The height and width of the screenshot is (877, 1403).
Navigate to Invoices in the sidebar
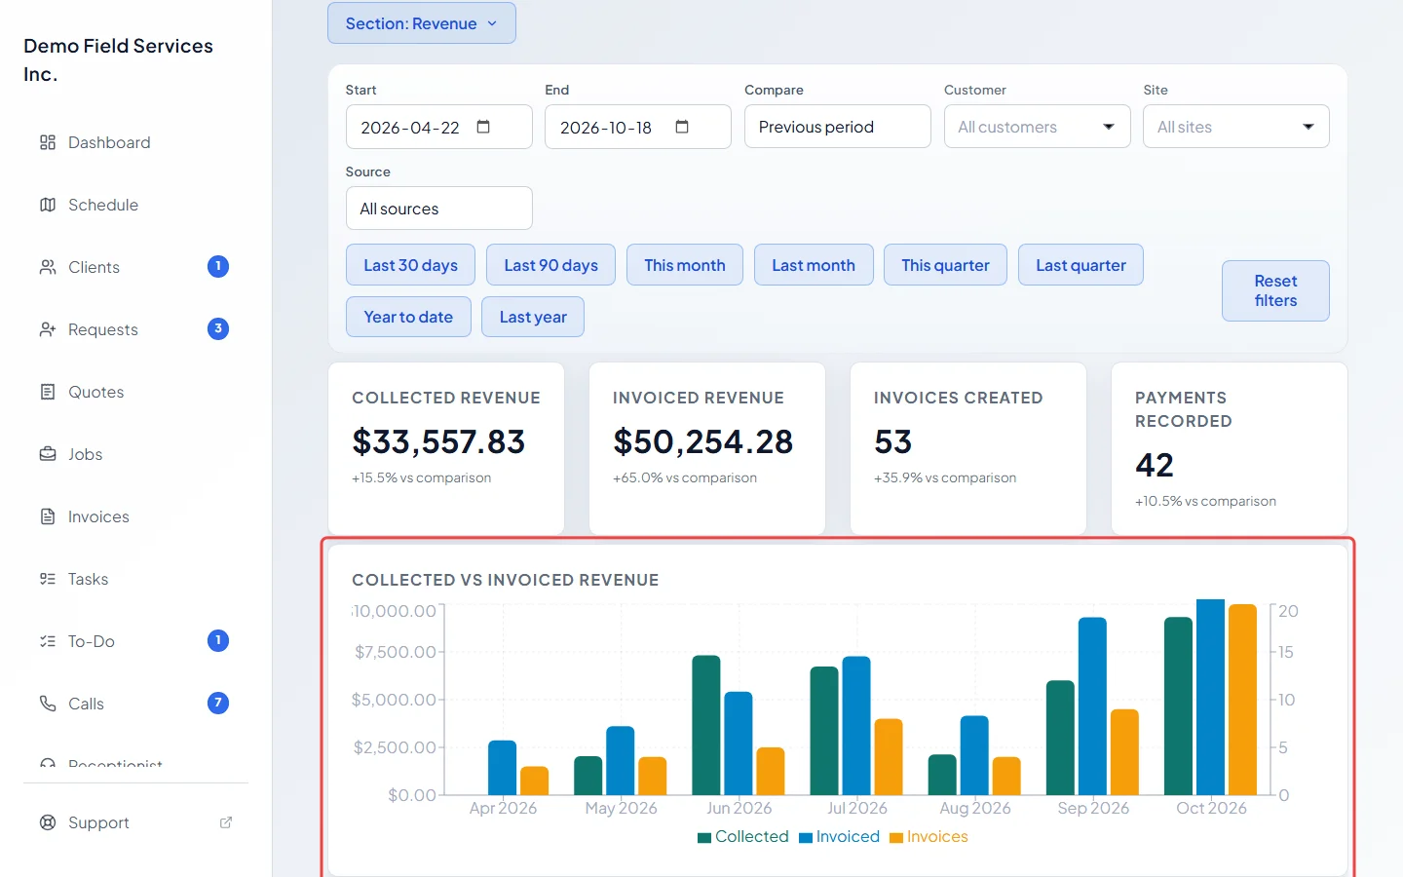click(134, 516)
